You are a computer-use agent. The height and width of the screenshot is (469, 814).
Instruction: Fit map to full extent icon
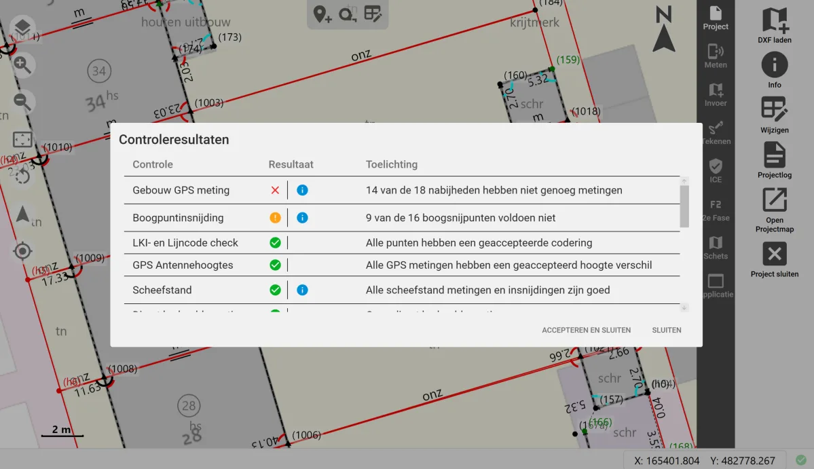pos(22,139)
